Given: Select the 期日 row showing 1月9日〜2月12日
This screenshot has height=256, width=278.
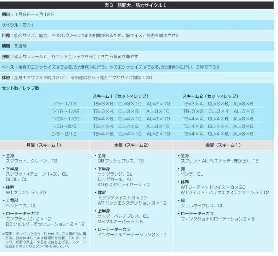Looking at the screenshot, I should [137, 15].
